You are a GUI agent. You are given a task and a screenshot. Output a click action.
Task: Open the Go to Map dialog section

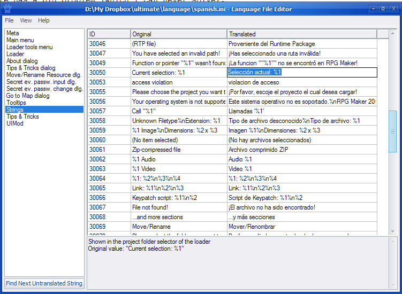[x=28, y=96]
